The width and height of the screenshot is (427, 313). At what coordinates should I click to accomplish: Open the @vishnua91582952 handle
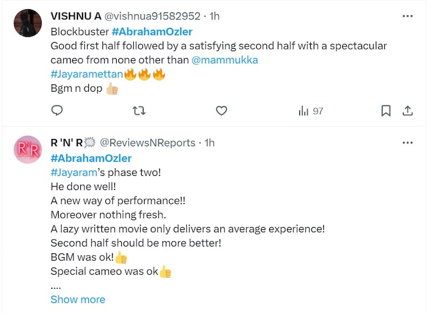point(153,17)
